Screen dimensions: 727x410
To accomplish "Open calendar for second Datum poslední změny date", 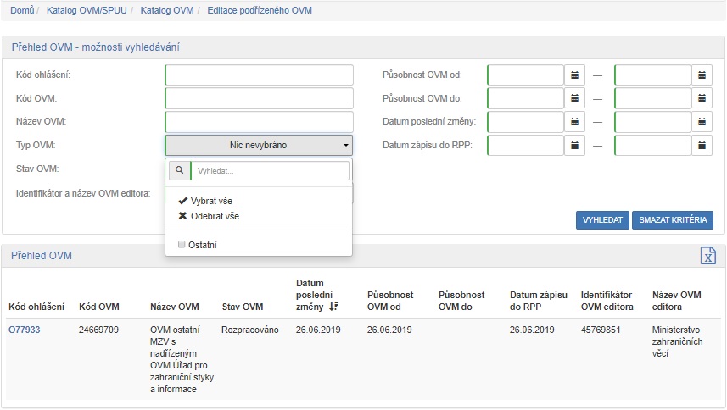I will pyautogui.click(x=702, y=122).
